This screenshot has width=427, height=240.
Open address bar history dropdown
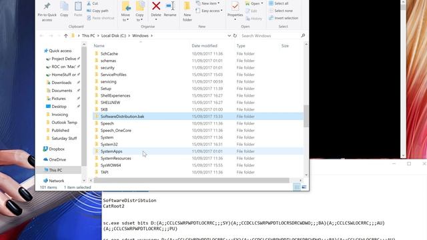tap(229, 35)
